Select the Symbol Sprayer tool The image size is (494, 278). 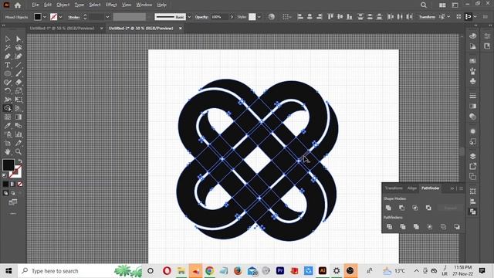(x=8, y=134)
